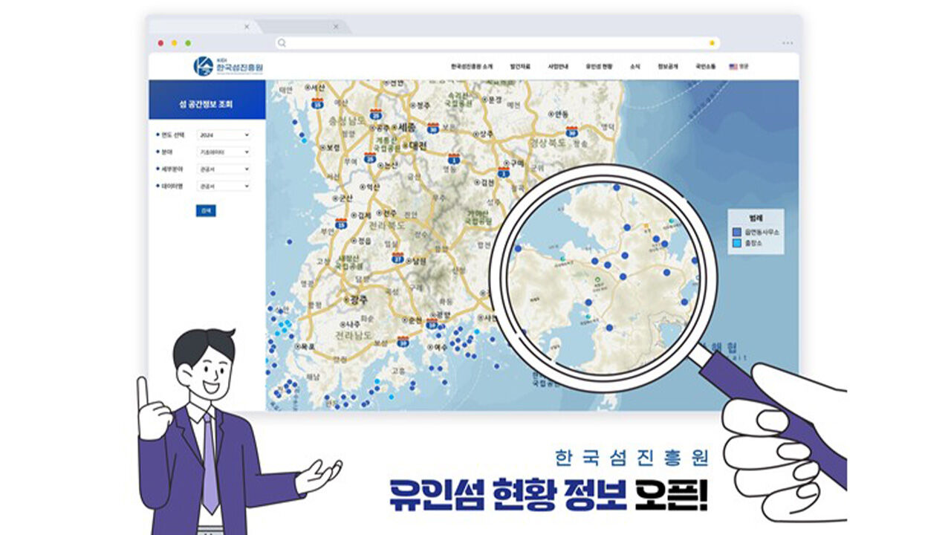Click the highway shield near 구미

(x=504, y=173)
